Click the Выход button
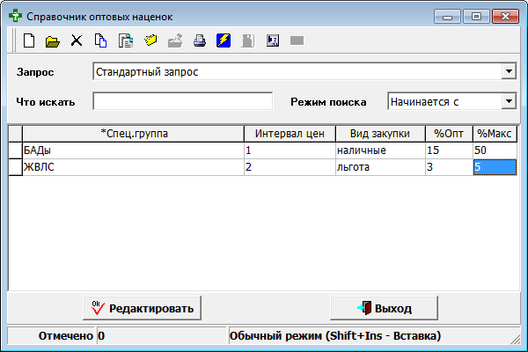This screenshot has height=352, width=528. (384, 308)
